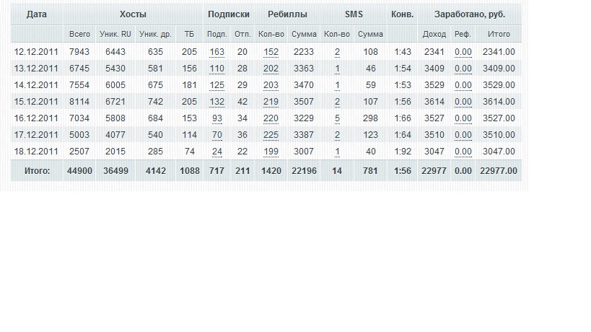Open the 152 rebills count link
Image resolution: width=591 pixels, height=332 pixels.
click(x=271, y=52)
